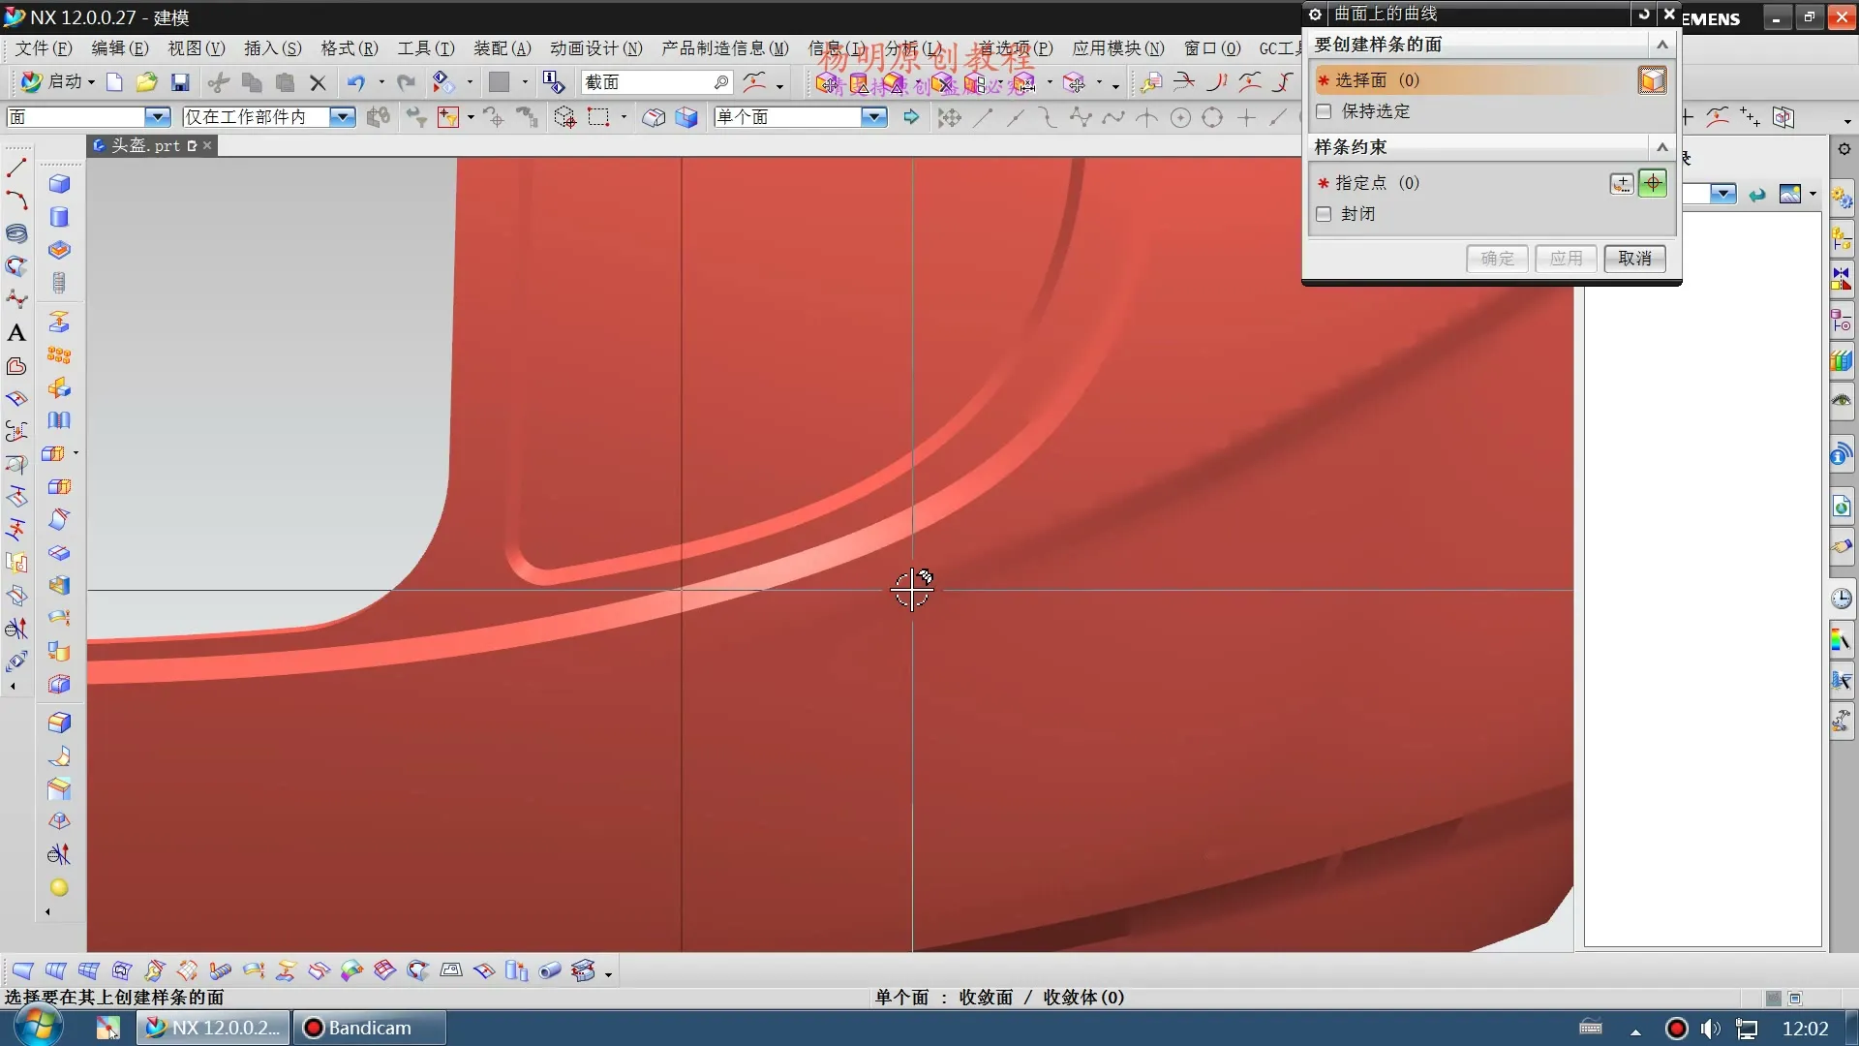Screen dimensions: 1859x1046
Task: Open the 单个面 face rule dropdown
Action: (x=873, y=117)
